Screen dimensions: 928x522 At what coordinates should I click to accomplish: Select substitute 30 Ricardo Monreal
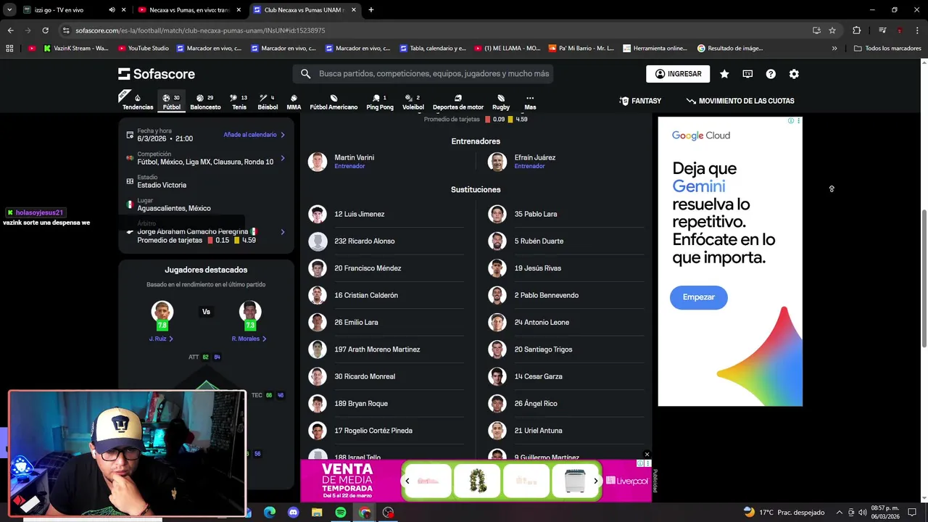click(386, 376)
